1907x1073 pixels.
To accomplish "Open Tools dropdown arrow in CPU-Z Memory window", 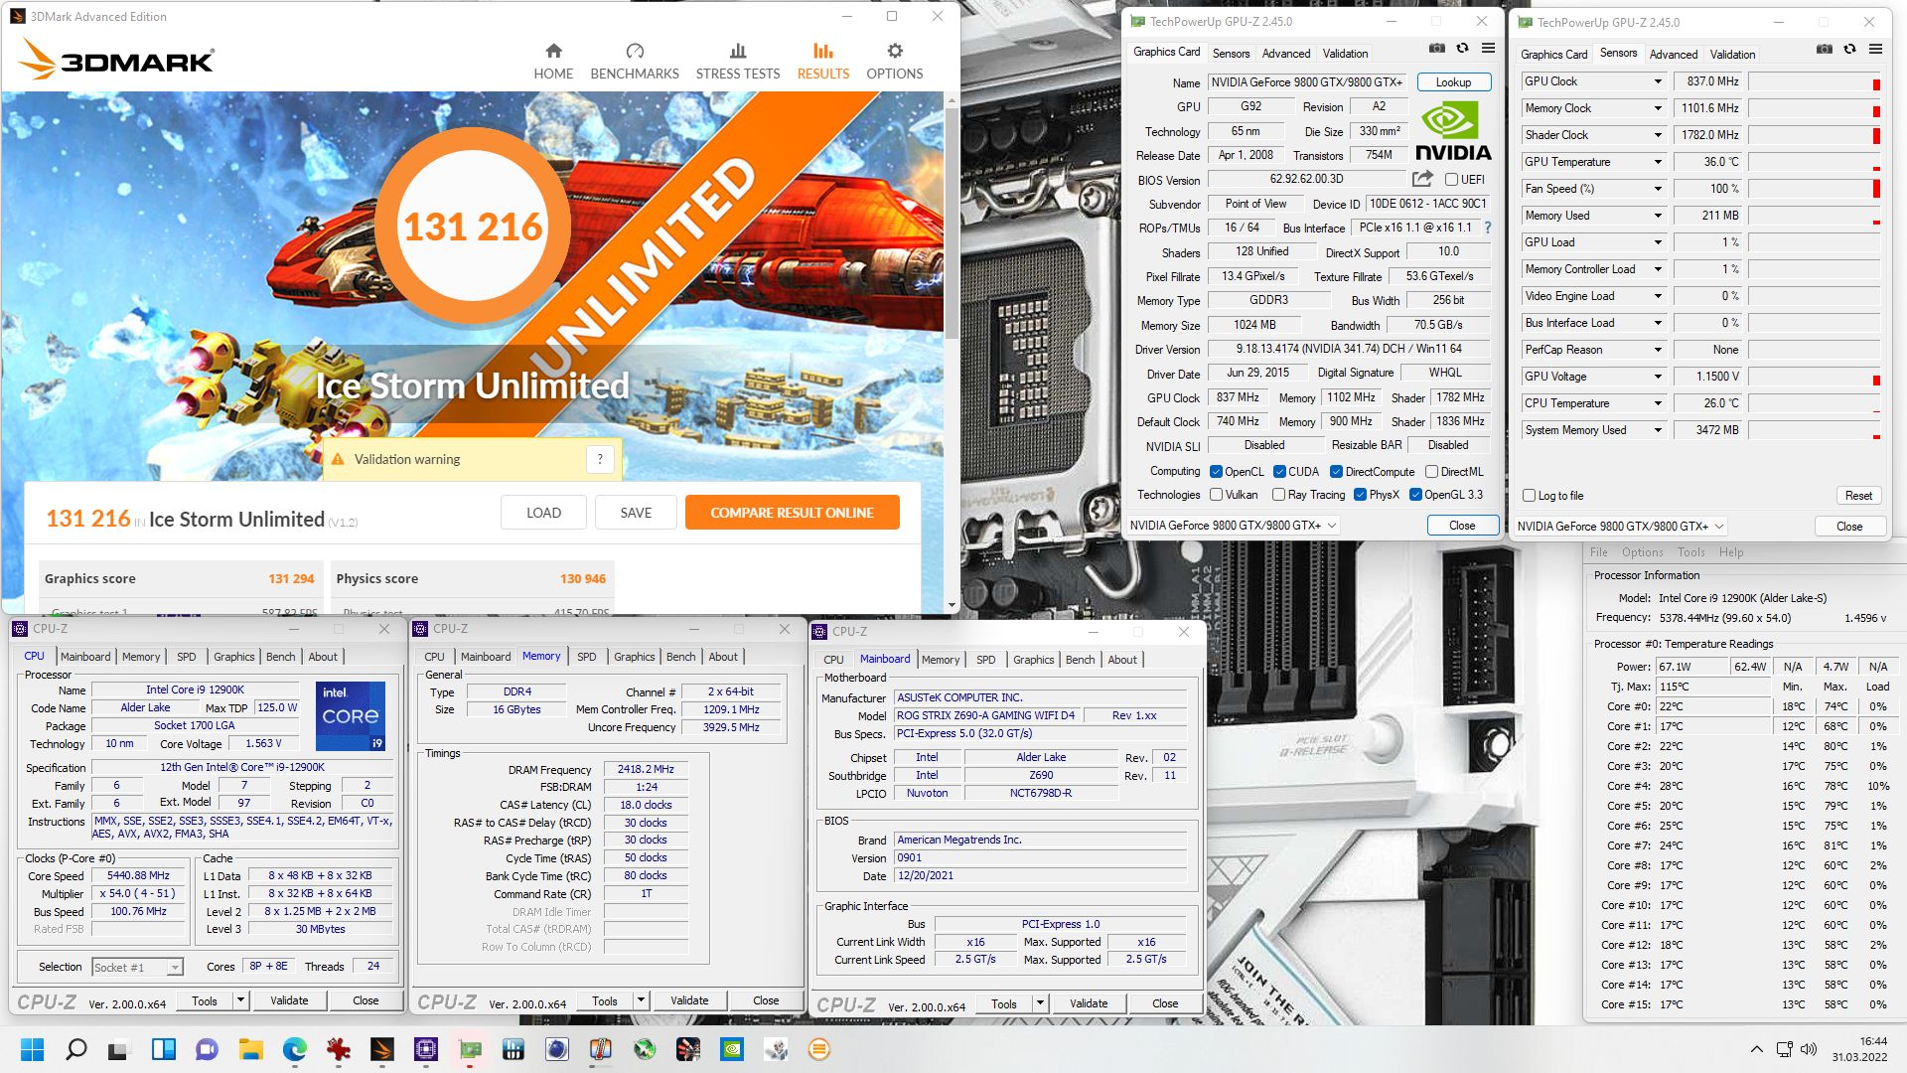I will pos(641,1000).
